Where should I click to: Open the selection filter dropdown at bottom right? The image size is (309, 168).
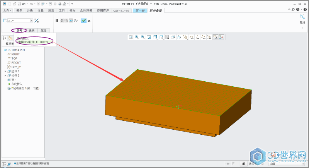coord(304,164)
